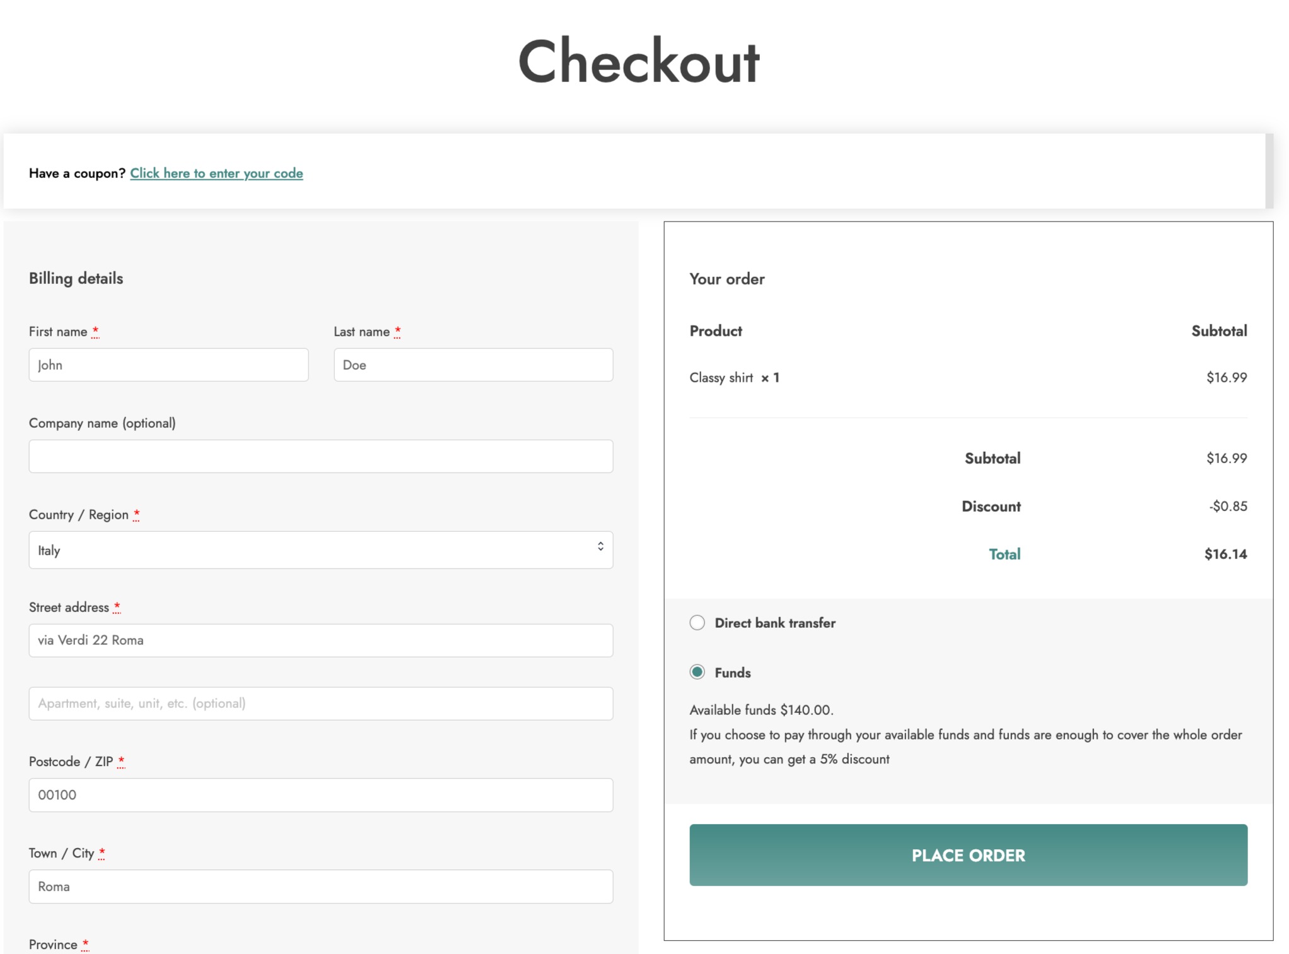
Task: Click the Town / City field containing Roma
Action: (320, 886)
